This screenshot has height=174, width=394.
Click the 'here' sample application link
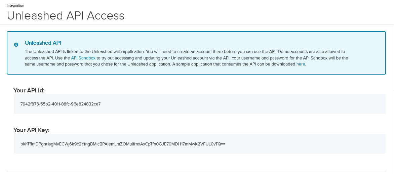pyautogui.click(x=301, y=64)
